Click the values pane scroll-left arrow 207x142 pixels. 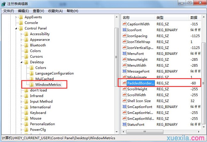click(x=123, y=132)
